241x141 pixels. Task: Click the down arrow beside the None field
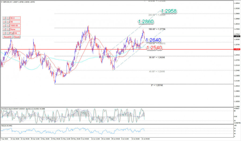click(x=4, y=29)
